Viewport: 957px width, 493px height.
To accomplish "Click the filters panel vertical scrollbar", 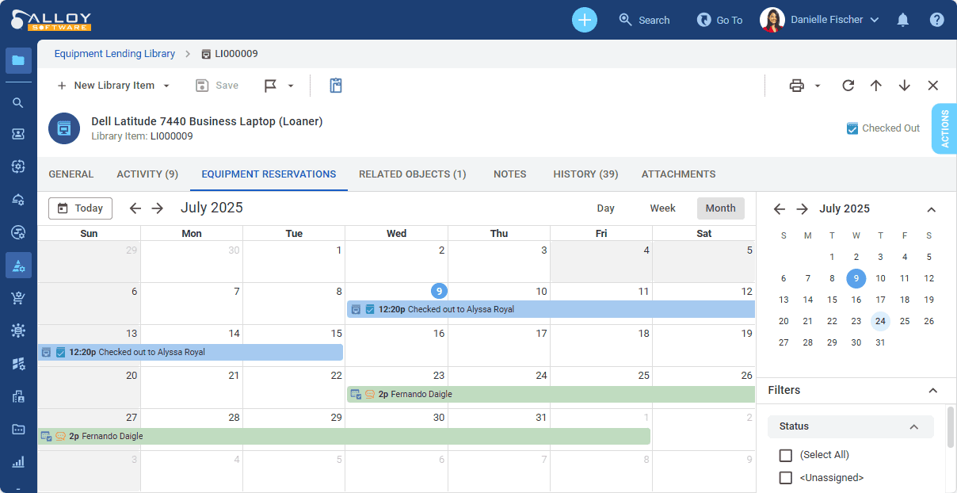I will coord(950,428).
